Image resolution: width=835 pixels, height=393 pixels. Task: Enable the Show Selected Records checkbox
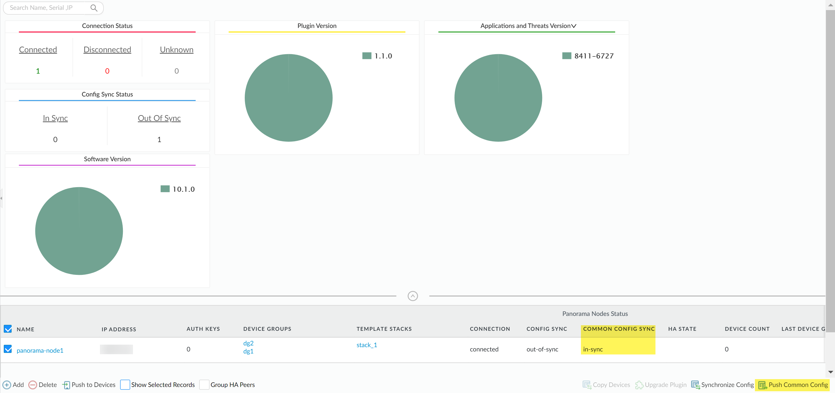(x=125, y=385)
